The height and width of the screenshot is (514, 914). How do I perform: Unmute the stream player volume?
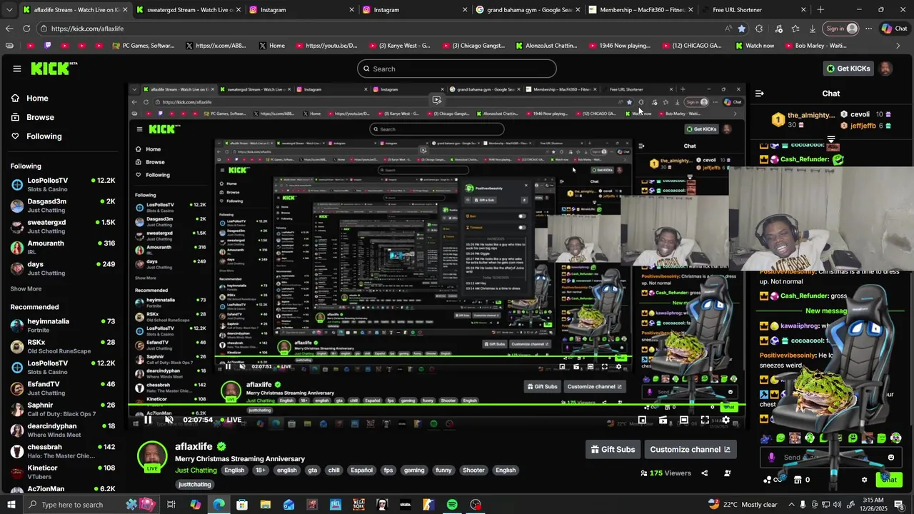[169, 420]
